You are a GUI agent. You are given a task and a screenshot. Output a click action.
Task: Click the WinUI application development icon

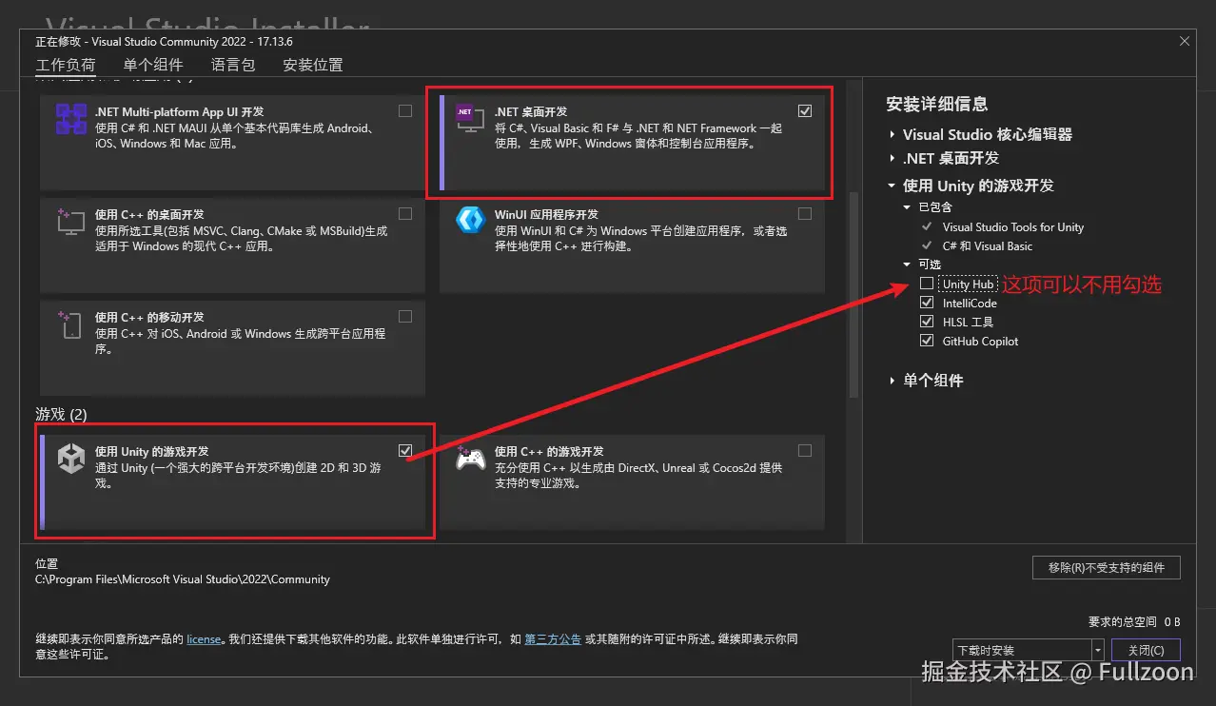[x=470, y=220]
